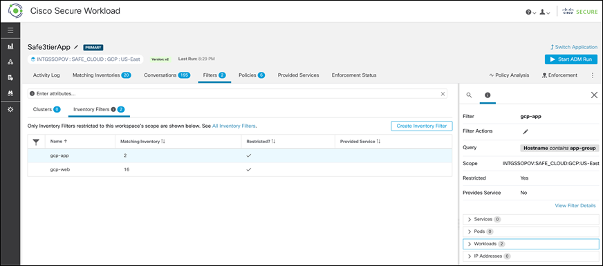603x266 pixels.
Task: Click the Version v2 tag
Action: point(160,59)
